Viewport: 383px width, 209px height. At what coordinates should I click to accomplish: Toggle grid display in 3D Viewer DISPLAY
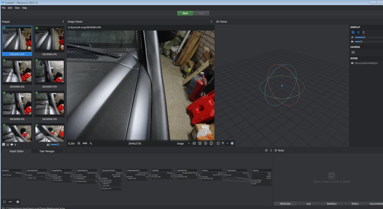[x=353, y=32]
